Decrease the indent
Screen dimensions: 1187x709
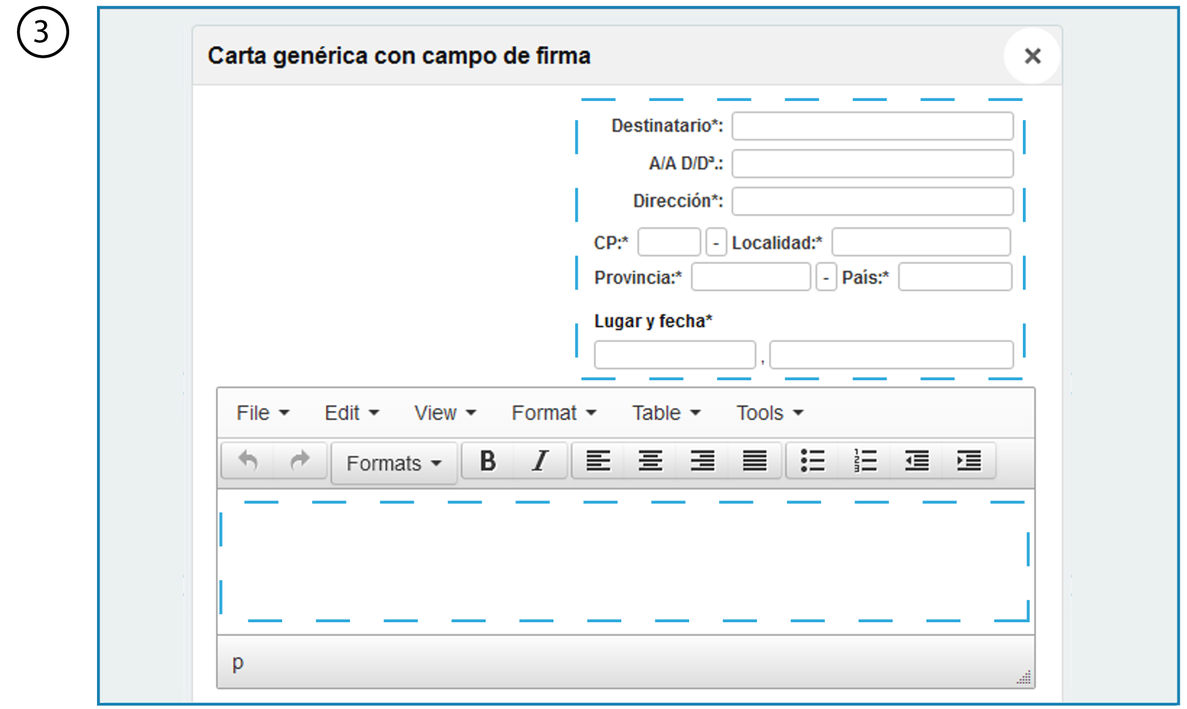(917, 461)
